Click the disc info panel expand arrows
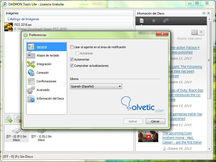Viewport: 216px width, 162px height. (204, 13)
